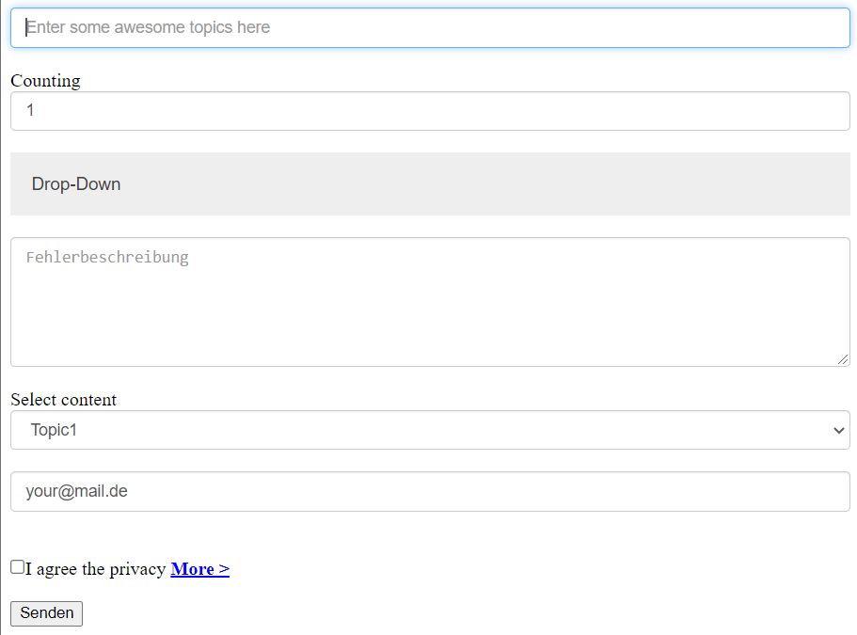Viewport: 857px width, 635px height.
Task: Click the value '1' in Counting input
Action: click(30, 111)
